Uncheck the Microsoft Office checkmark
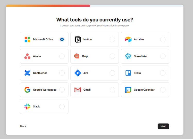This screenshot has width=193, height=139. (62, 39)
